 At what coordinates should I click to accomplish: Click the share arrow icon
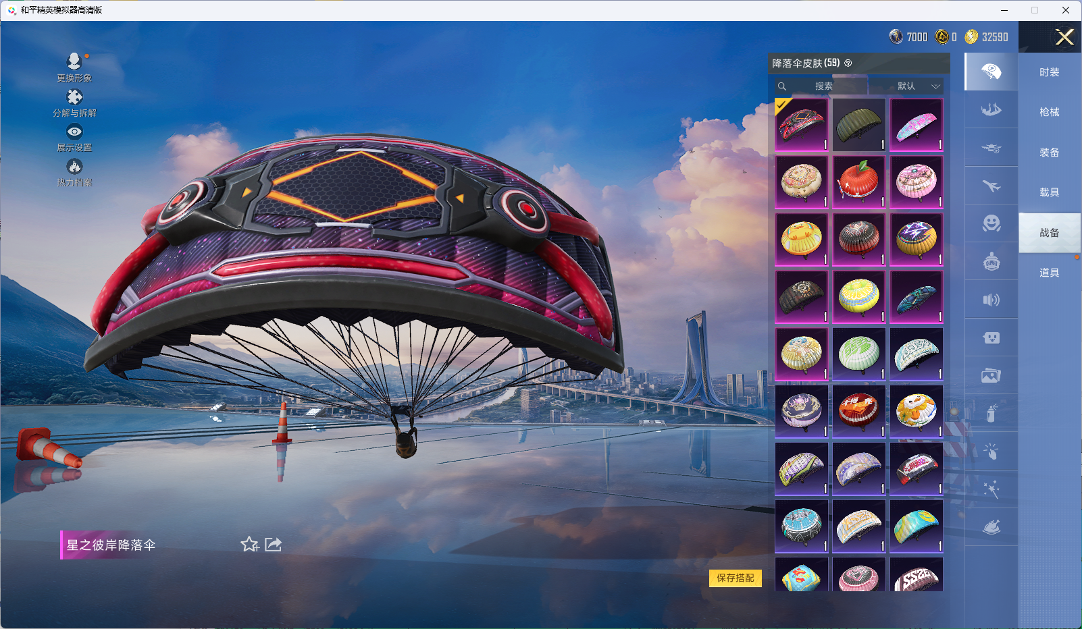(274, 544)
